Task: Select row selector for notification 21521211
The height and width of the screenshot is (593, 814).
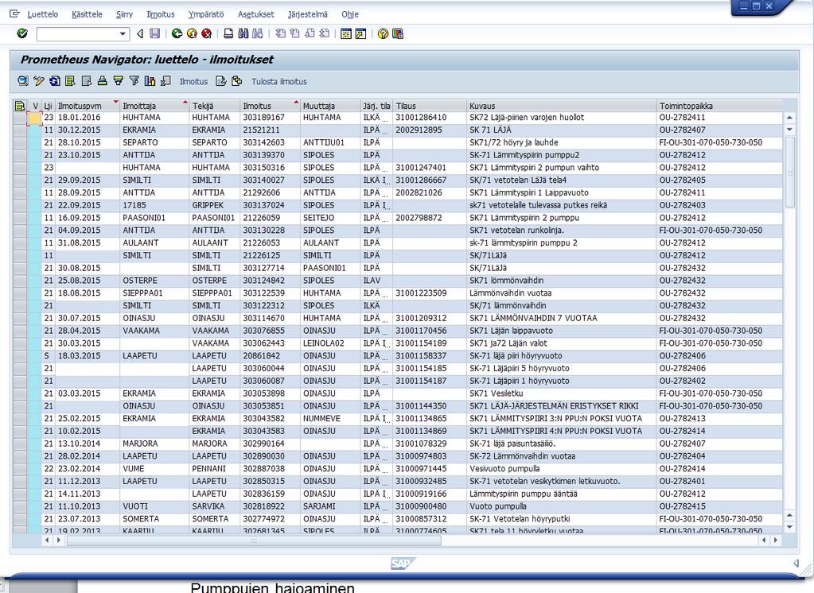Action: pos(20,130)
